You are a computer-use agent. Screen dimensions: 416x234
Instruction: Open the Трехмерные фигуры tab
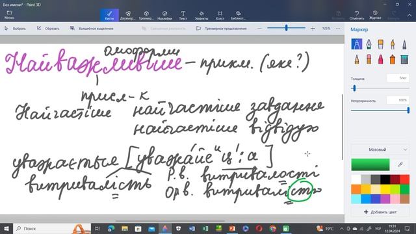(146, 15)
